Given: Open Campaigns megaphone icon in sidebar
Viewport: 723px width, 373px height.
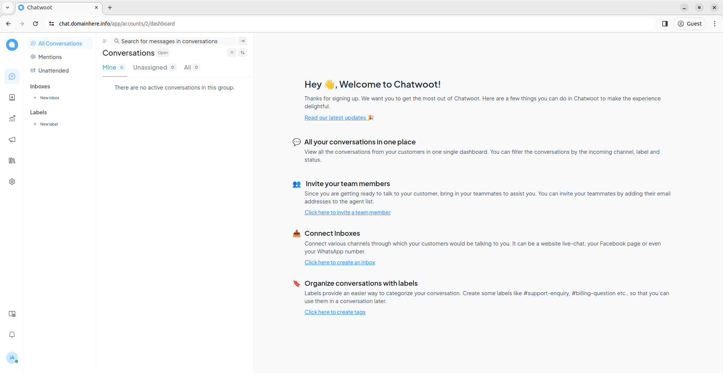Looking at the screenshot, I should [12, 139].
